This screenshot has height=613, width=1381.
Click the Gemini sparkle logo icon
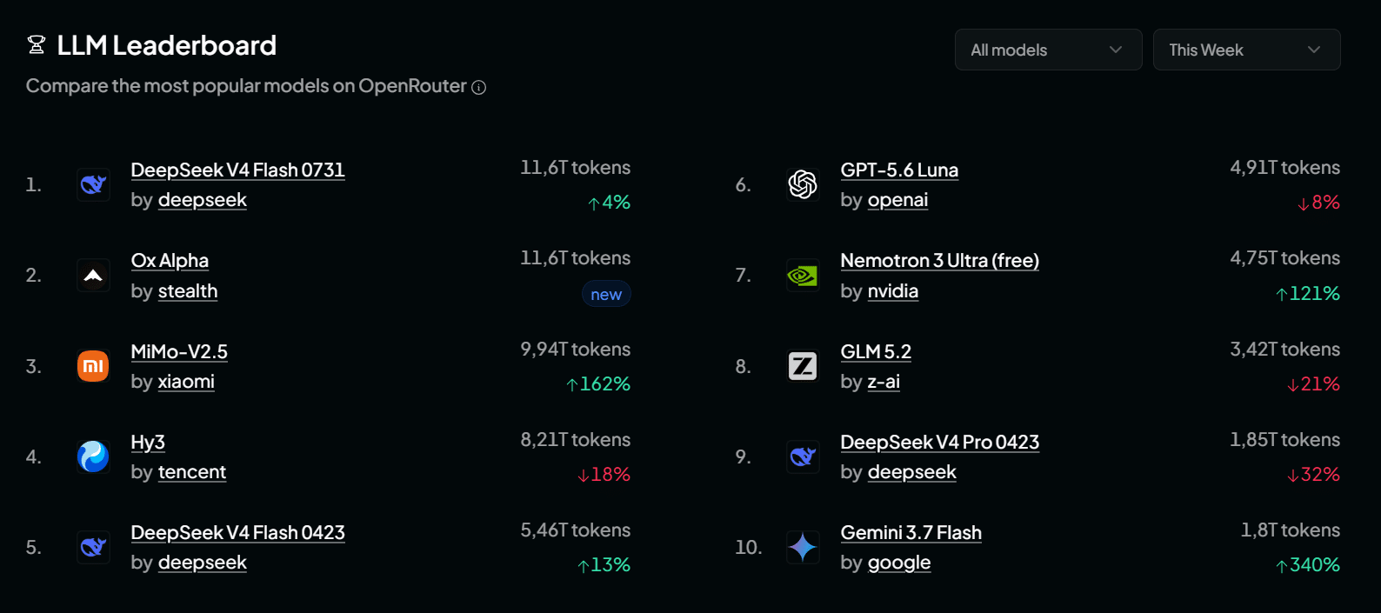(803, 547)
